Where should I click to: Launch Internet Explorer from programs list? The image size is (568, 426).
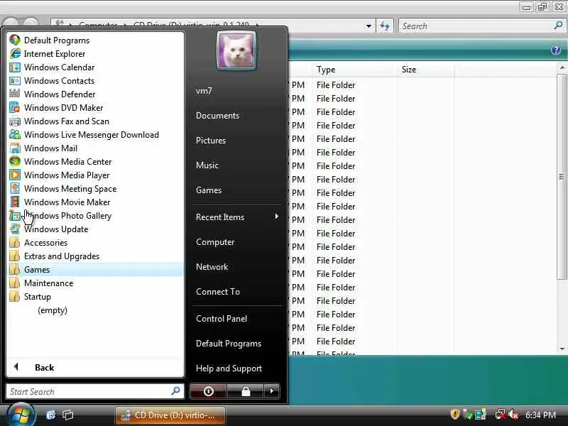pos(15,54)
